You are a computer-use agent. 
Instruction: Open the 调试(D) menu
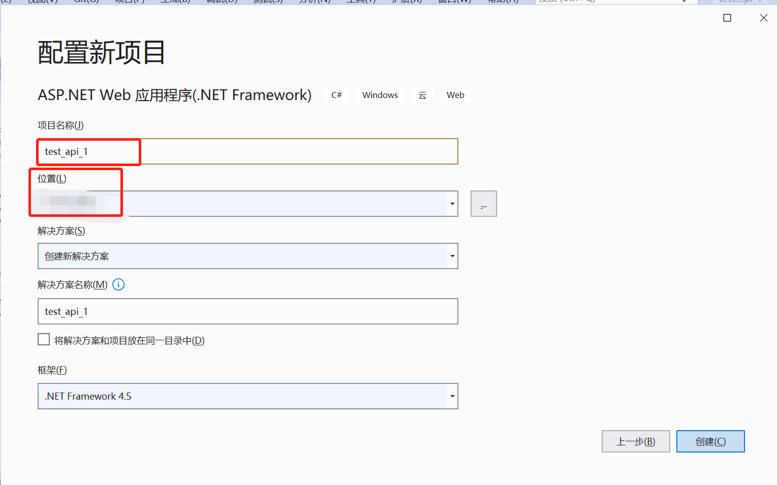tap(221, 2)
